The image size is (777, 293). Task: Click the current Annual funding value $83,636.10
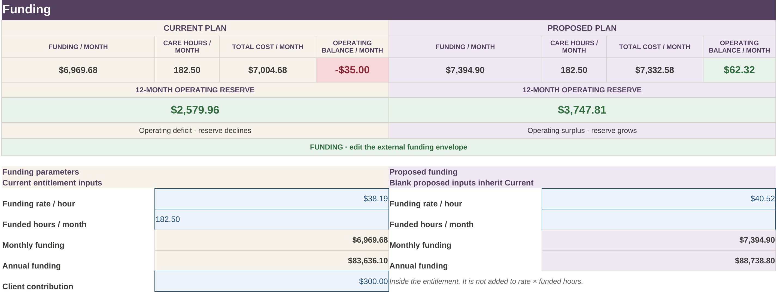(x=271, y=261)
